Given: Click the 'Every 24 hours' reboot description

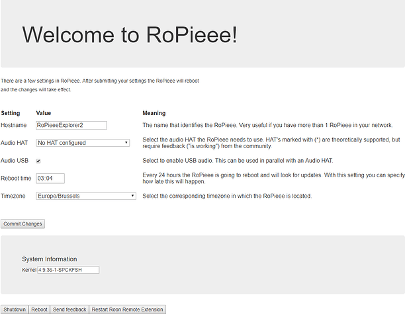Looking at the screenshot, I should click(x=273, y=179).
